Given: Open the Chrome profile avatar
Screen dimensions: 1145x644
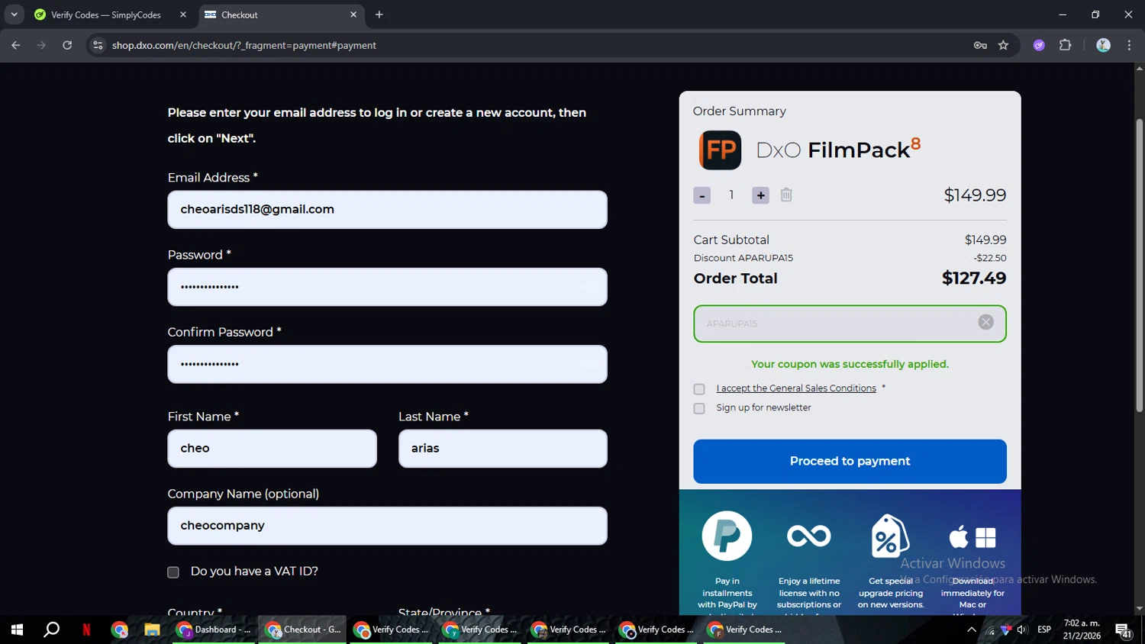Looking at the screenshot, I should (1103, 45).
